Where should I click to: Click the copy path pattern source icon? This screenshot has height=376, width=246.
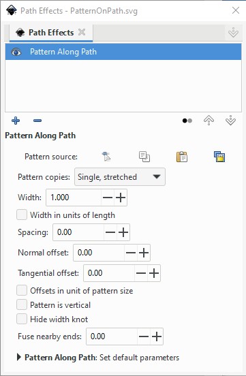pyautogui.click(x=144, y=157)
